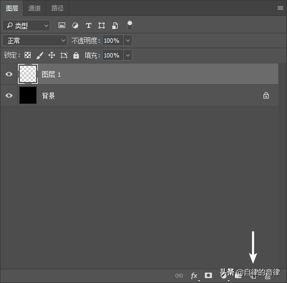The image size is (287, 283).
Task: Open the fx layer style menu
Action: (x=194, y=275)
